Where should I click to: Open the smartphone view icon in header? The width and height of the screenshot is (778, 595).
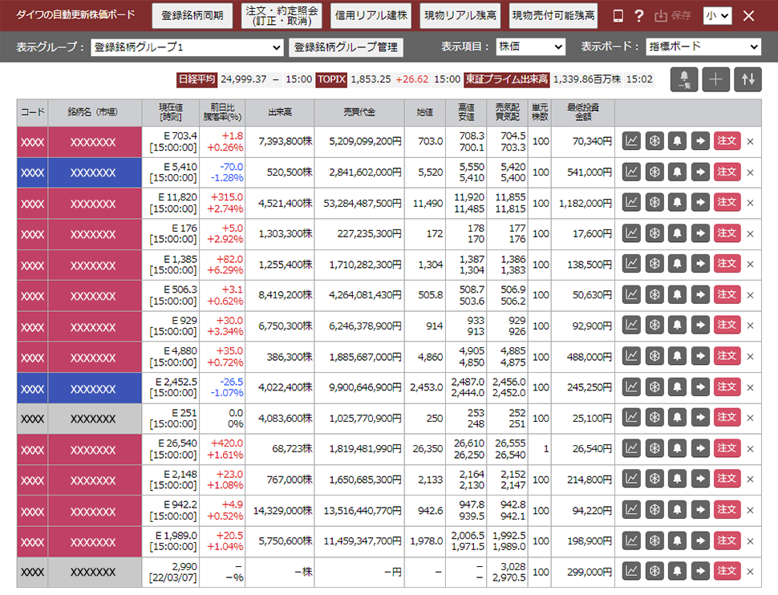[618, 16]
